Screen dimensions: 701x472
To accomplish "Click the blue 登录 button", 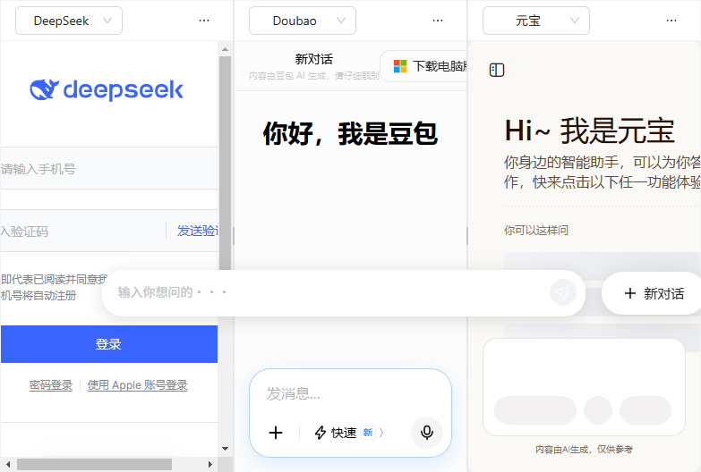I will pyautogui.click(x=109, y=344).
